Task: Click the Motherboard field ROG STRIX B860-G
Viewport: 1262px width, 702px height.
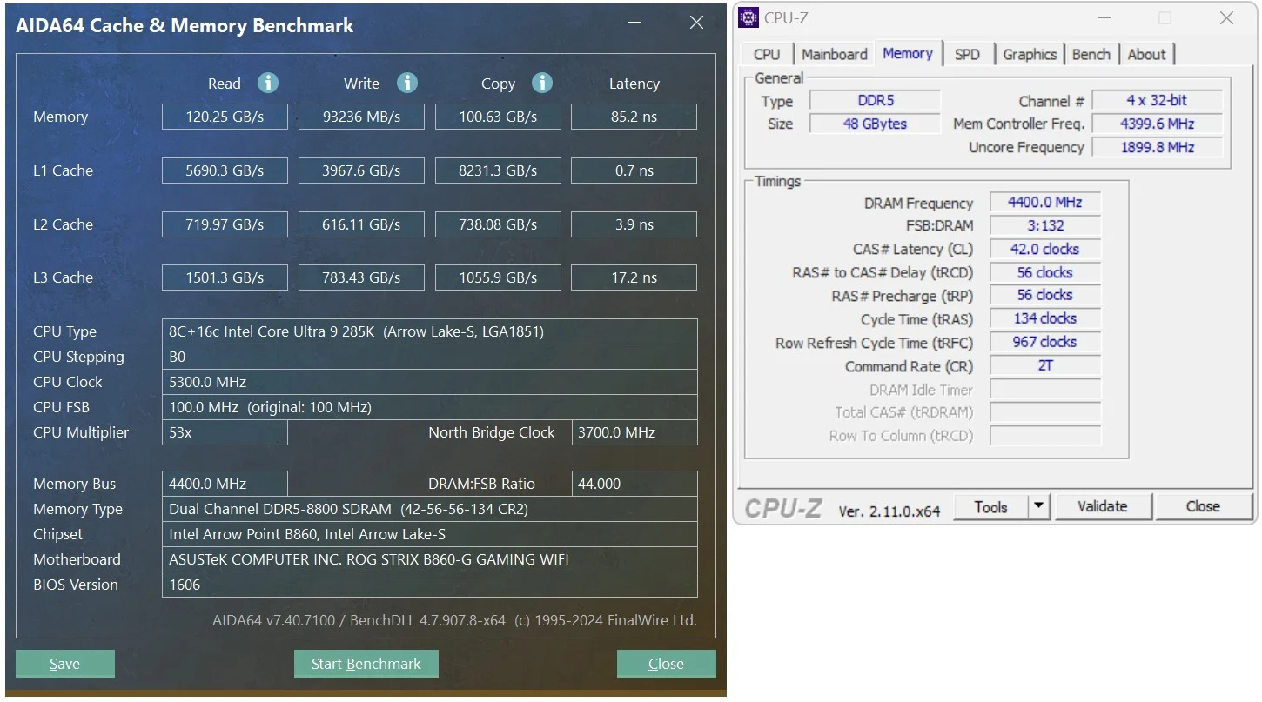Action: pyautogui.click(x=430, y=559)
